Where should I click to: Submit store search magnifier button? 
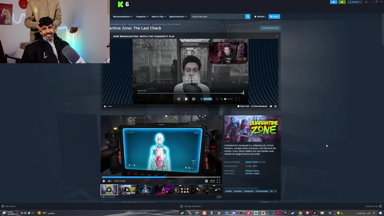click(247, 16)
